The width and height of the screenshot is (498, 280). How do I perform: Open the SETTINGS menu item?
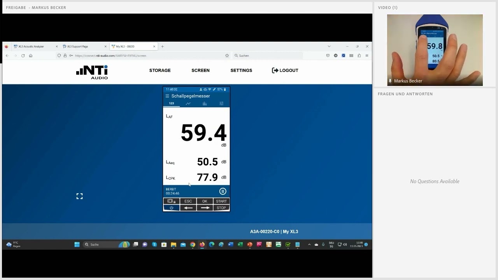241,70
